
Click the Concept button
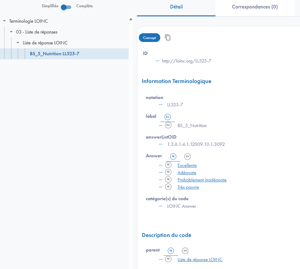coord(149,38)
